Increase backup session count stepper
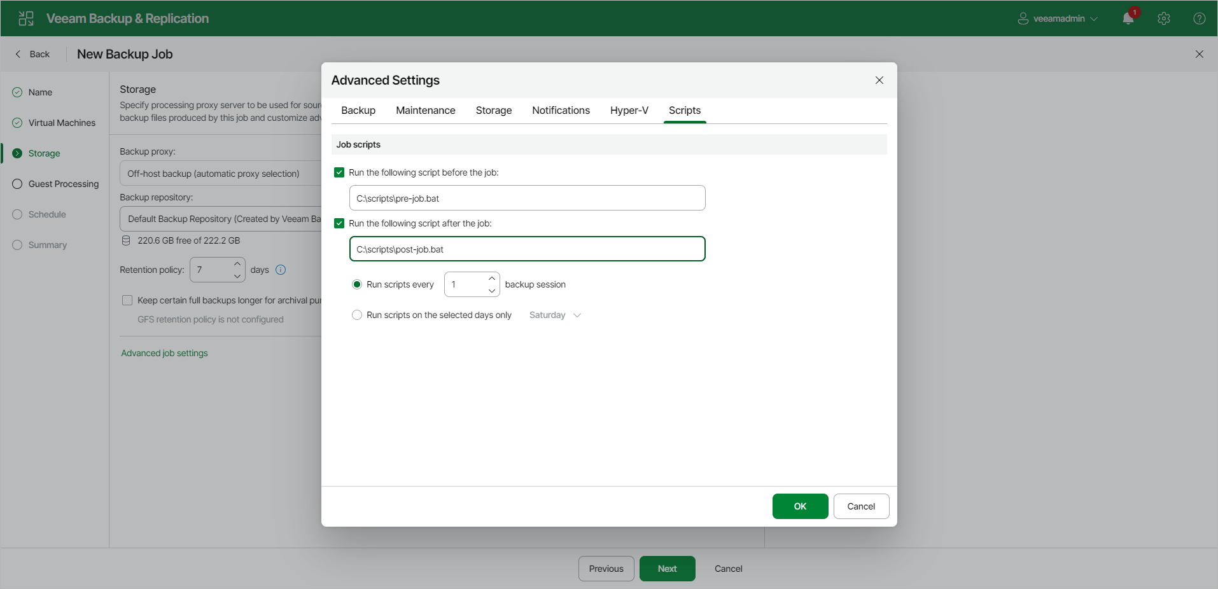 coord(492,279)
